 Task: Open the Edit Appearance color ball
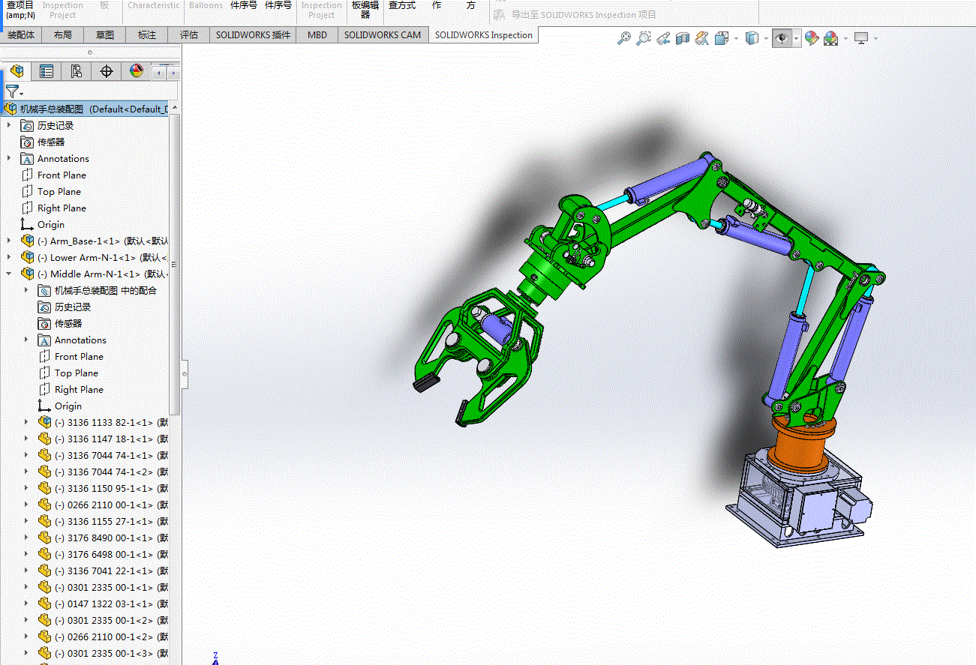(811, 38)
